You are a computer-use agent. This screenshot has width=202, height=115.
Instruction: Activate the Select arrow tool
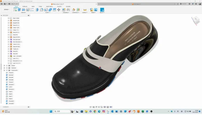point(102,10)
